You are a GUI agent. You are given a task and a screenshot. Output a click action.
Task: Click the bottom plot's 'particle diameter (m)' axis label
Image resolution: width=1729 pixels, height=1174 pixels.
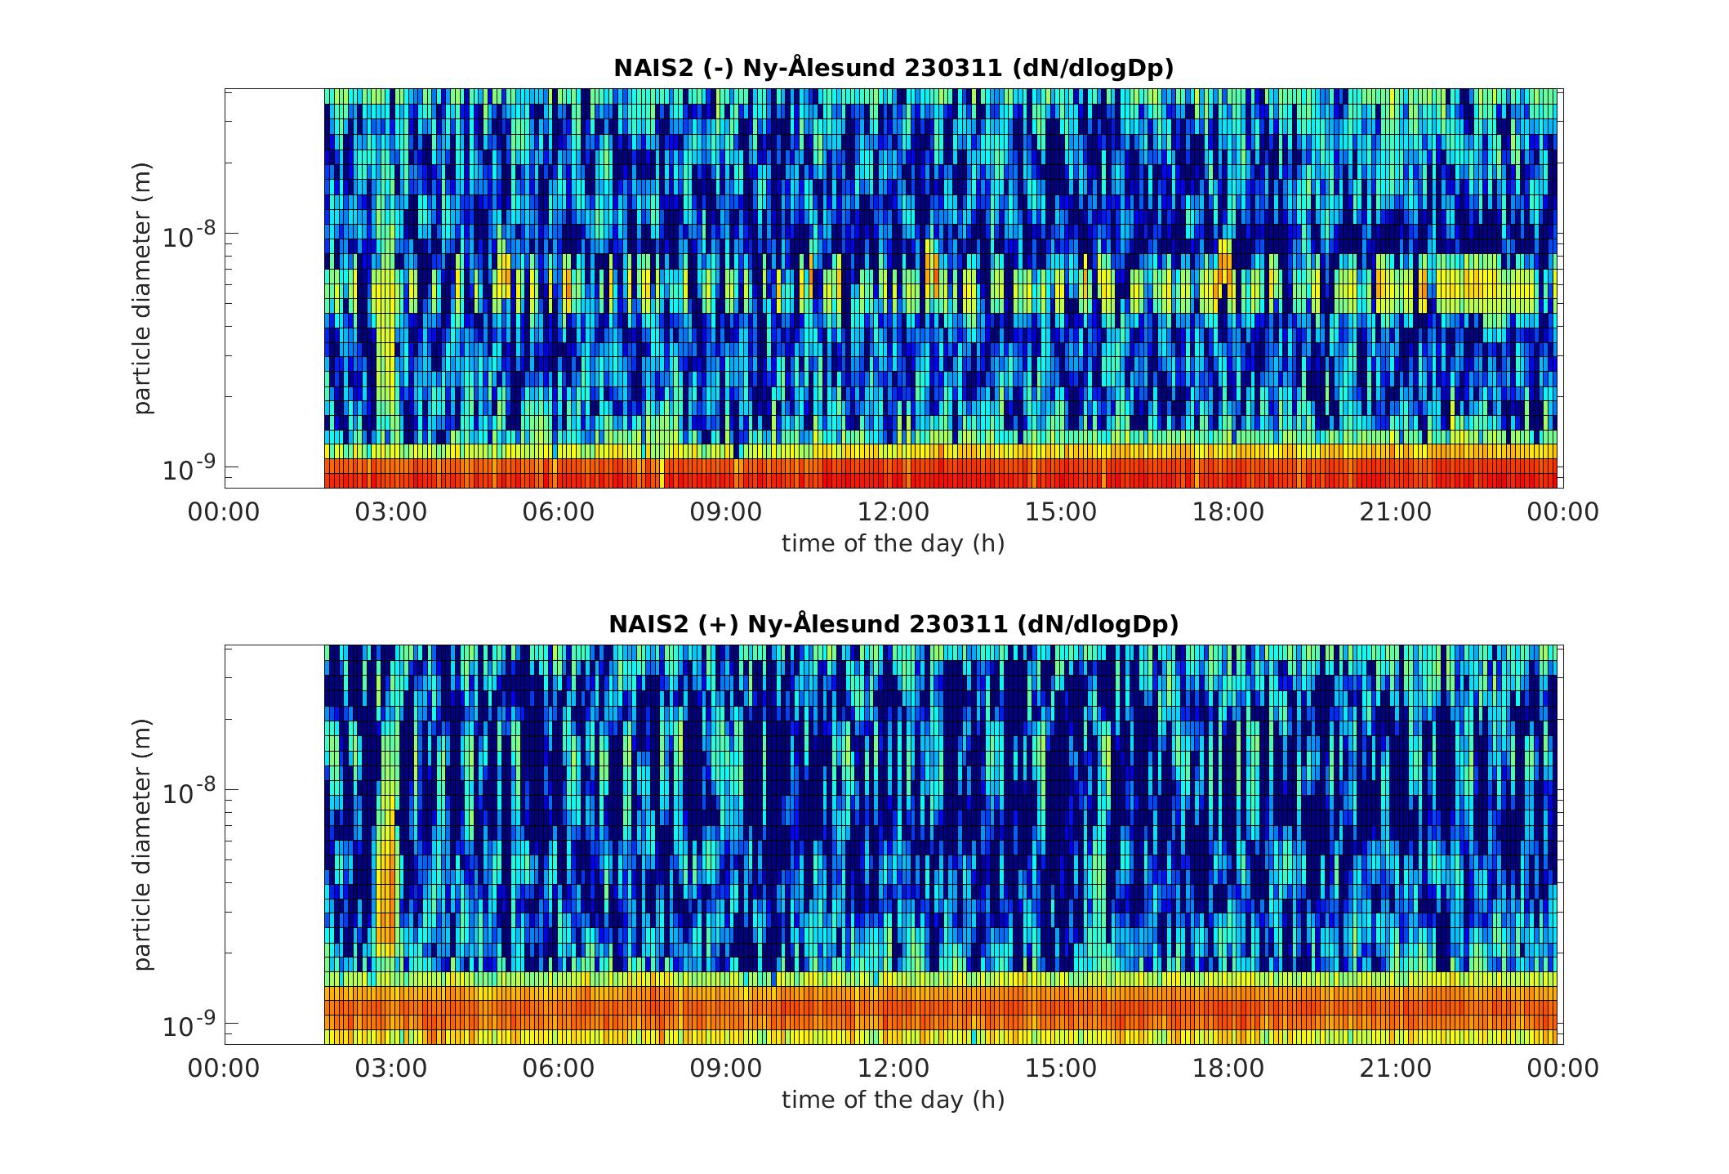tap(143, 845)
